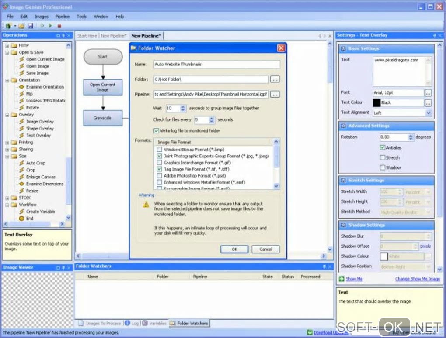Open the Tools menu
Screen dimensions: 446x338
tap(82, 17)
